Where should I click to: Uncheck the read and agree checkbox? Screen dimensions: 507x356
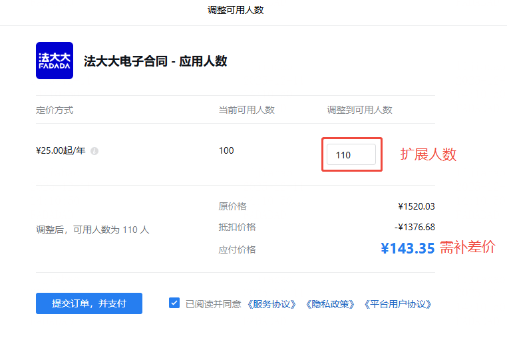[174, 303]
